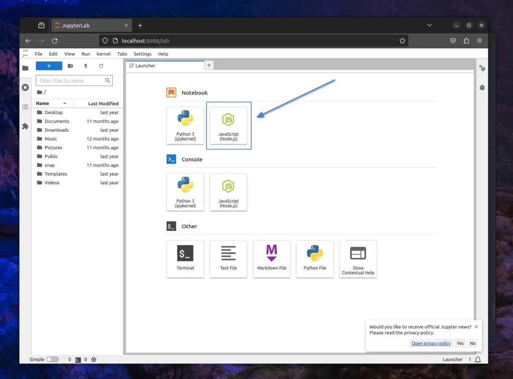Image resolution: width=513 pixels, height=379 pixels.
Task: Open the Firefox application menu
Action: [479, 41]
